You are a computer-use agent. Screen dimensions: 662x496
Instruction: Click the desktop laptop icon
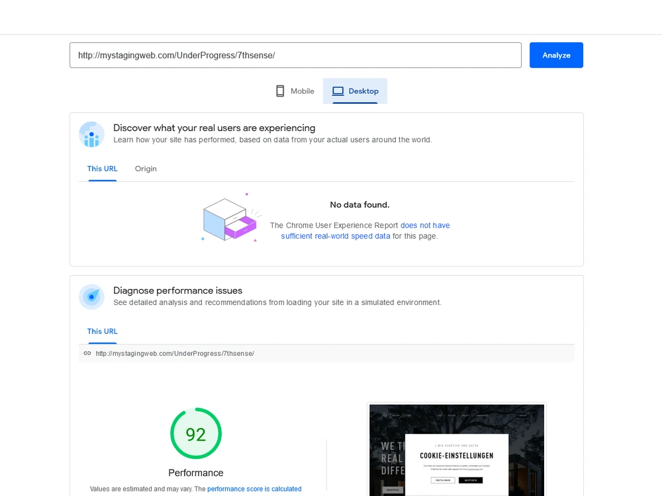pos(338,91)
